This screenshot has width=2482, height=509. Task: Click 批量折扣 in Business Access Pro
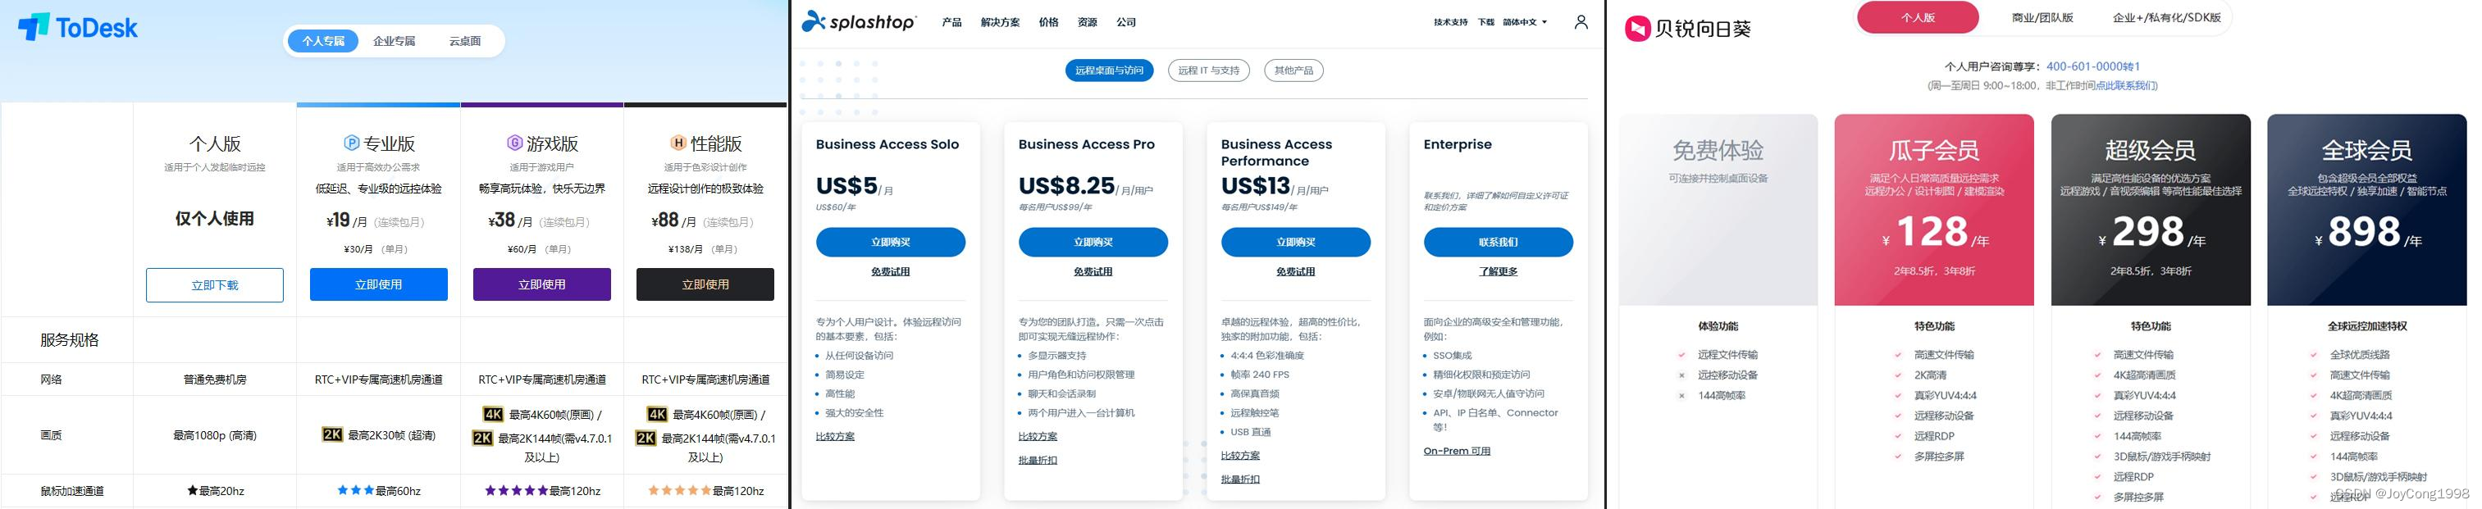(x=1038, y=460)
